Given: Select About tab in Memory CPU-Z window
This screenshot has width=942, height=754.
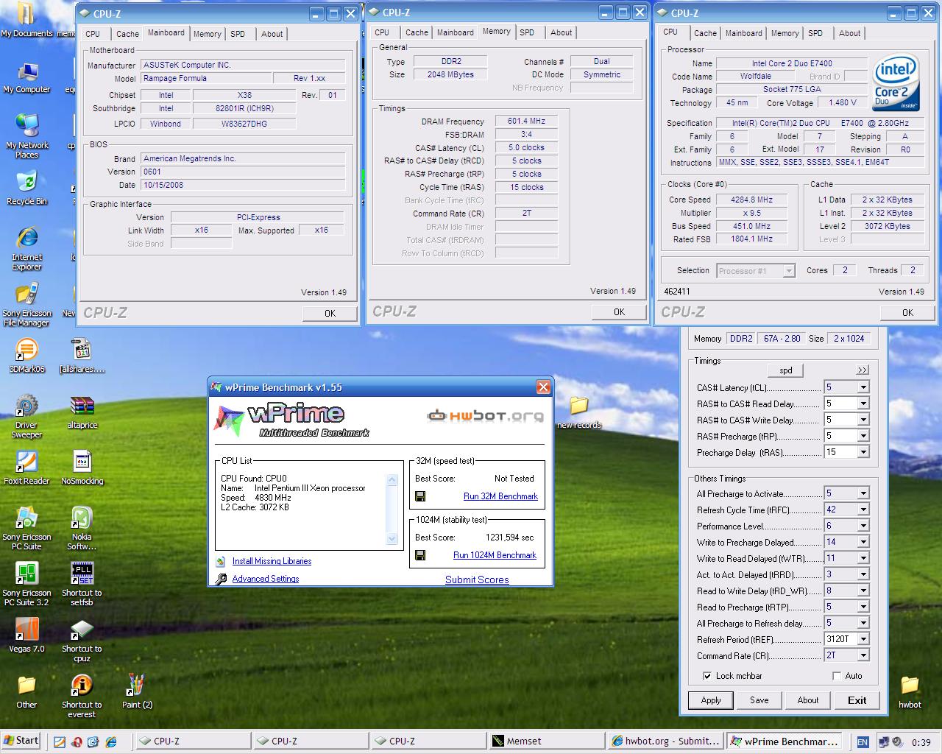Looking at the screenshot, I should tap(561, 32).
